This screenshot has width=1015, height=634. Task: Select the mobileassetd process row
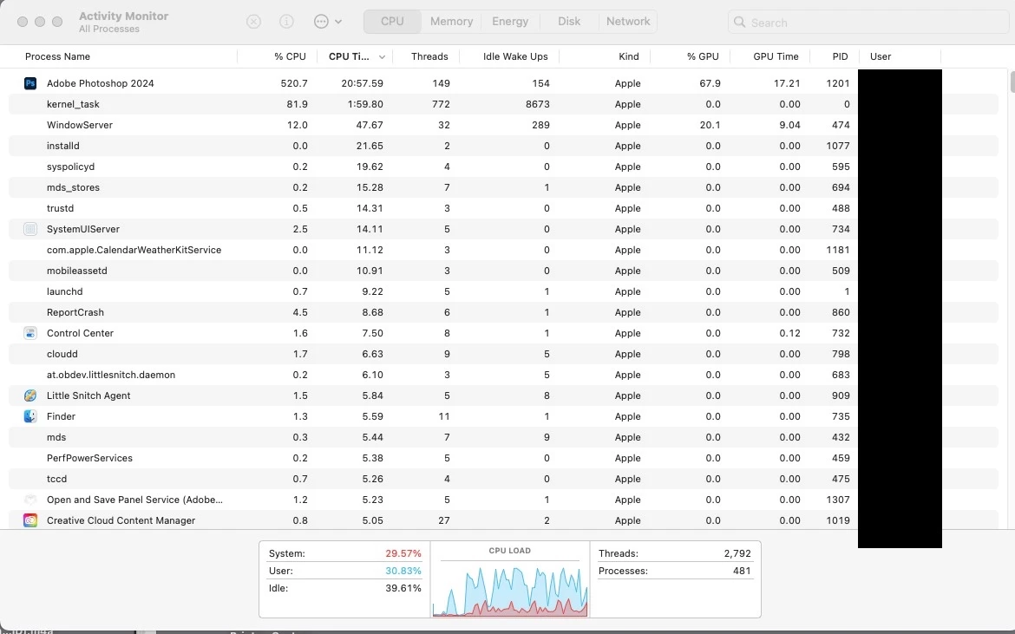[503, 271]
